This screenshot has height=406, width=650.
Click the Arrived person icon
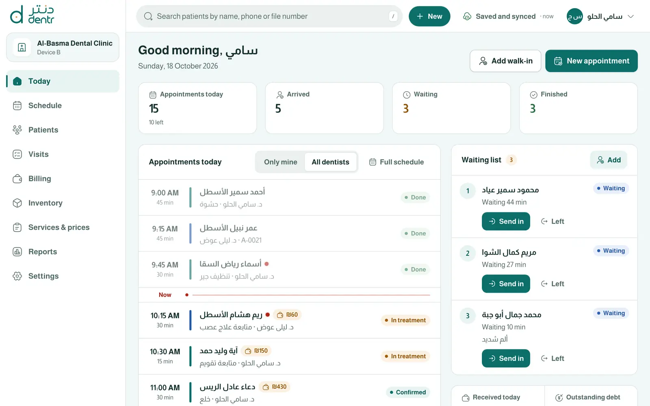click(x=280, y=95)
